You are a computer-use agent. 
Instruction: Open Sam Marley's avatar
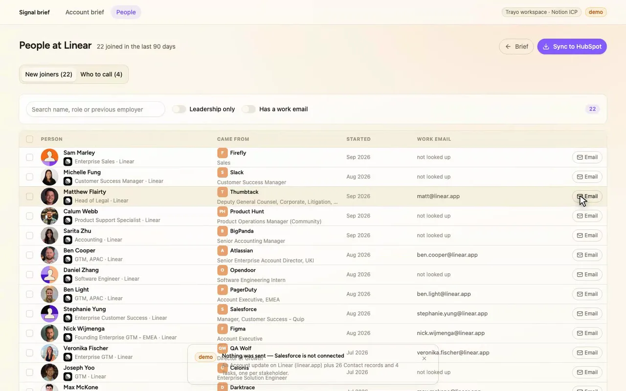coord(49,157)
